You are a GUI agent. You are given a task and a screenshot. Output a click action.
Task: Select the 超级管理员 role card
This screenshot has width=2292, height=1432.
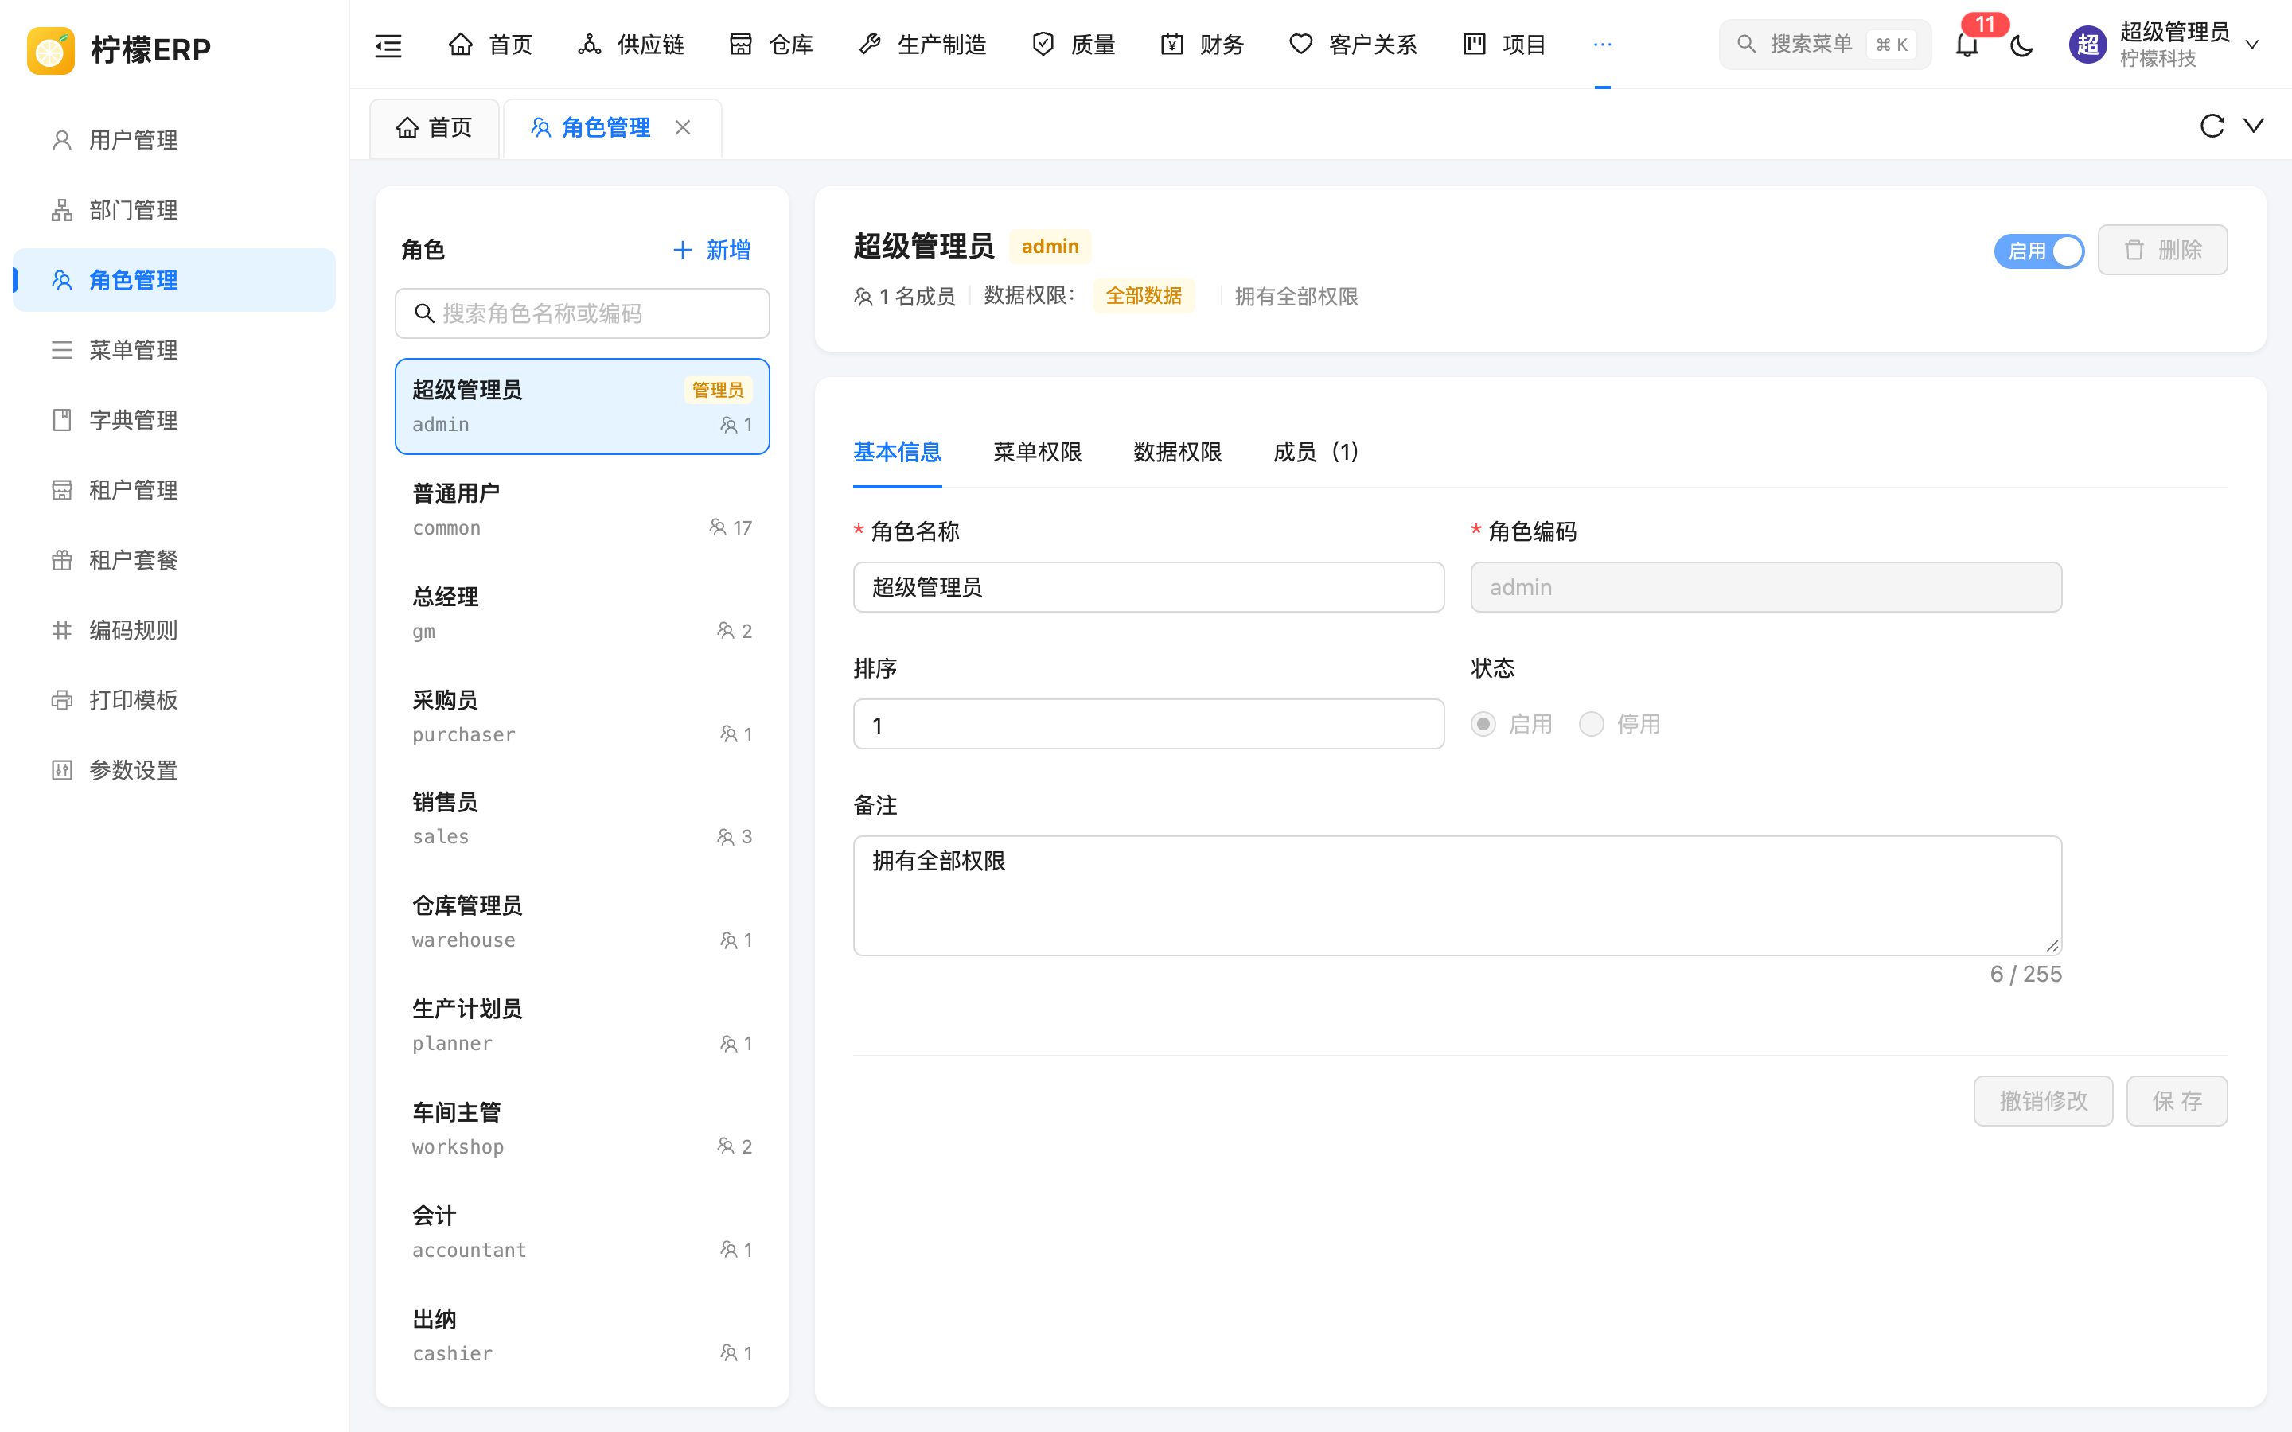582,407
